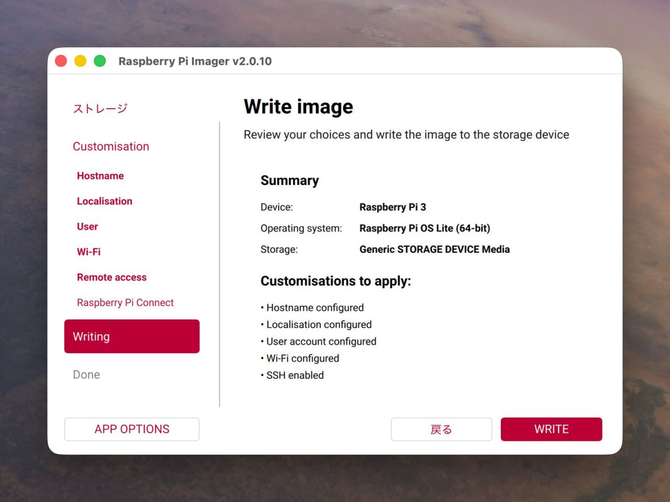
Task: Click the window title 'Raspberry Pi Imager v2.0.10'
Action: tap(195, 61)
